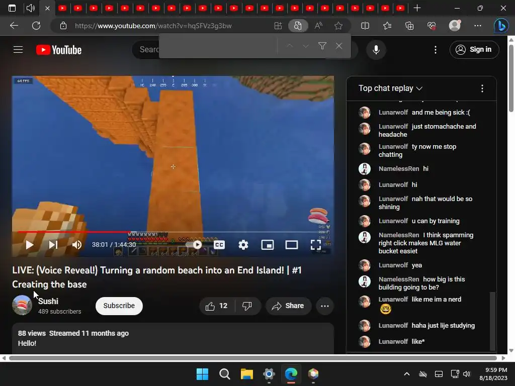Image resolution: width=515 pixels, height=386 pixels.
Task: Go back to previous browser page
Action: tap(14, 26)
